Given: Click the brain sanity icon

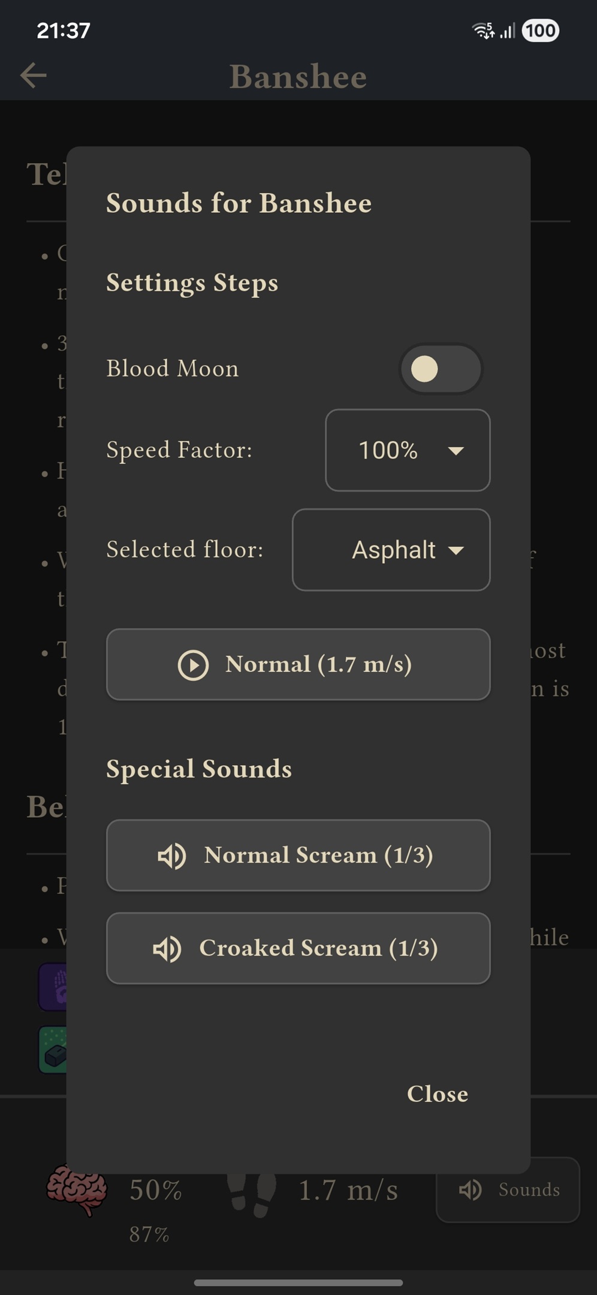Looking at the screenshot, I should 77,1189.
